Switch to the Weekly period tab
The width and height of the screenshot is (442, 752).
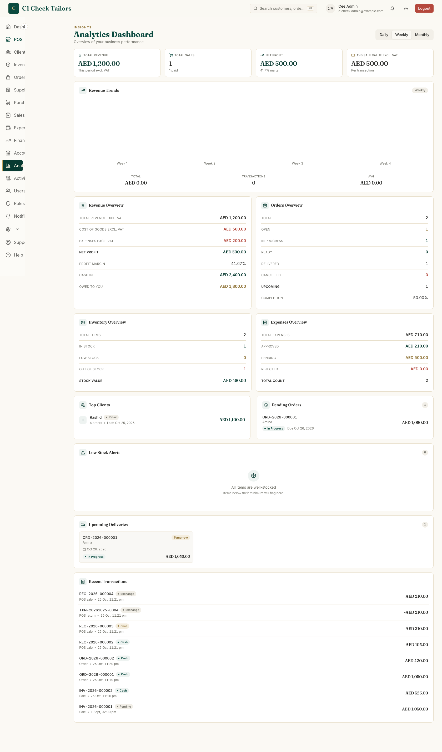[401, 35]
